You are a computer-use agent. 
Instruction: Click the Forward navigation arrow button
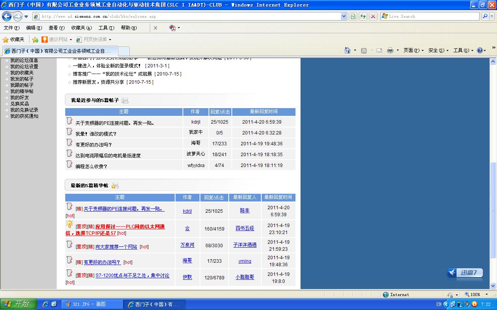[17, 17]
